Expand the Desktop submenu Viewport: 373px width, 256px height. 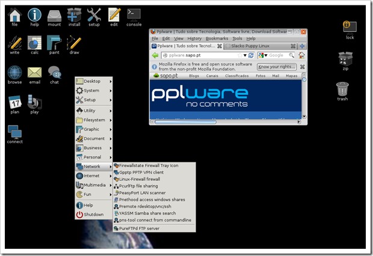point(94,81)
